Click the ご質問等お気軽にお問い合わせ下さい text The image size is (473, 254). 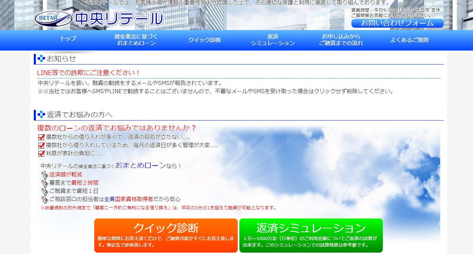pos(391,15)
